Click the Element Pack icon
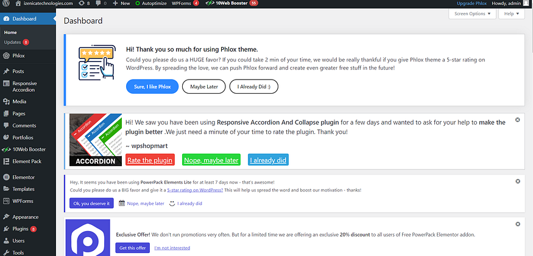The width and height of the screenshot is (533, 256). (x=6, y=161)
